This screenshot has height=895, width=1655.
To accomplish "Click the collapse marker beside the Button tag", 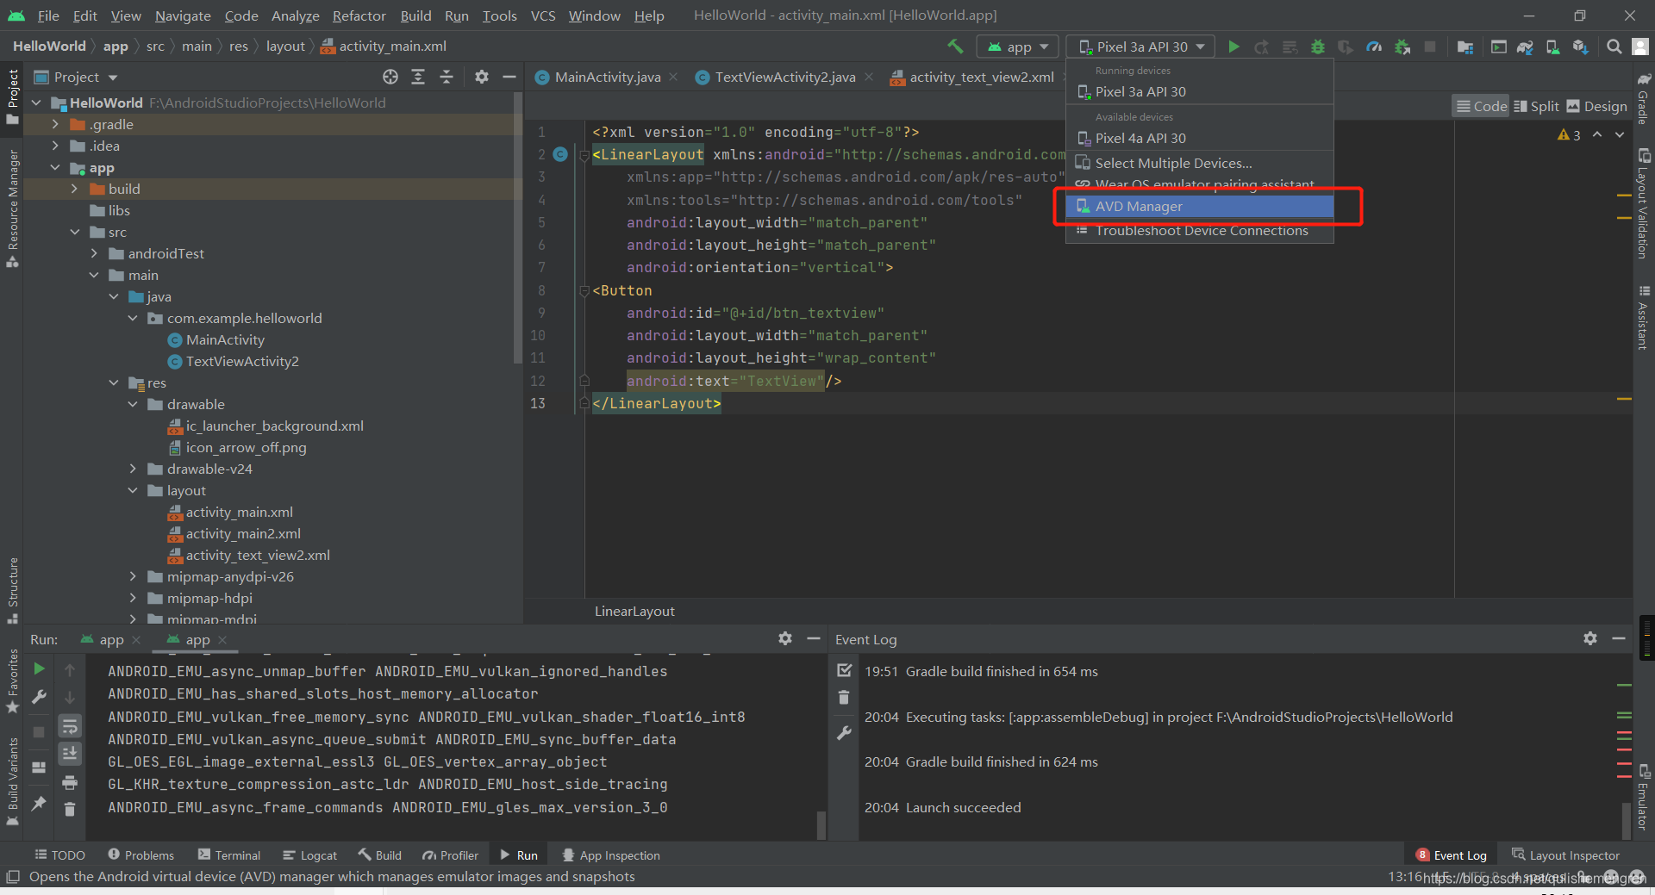I will 584,290.
